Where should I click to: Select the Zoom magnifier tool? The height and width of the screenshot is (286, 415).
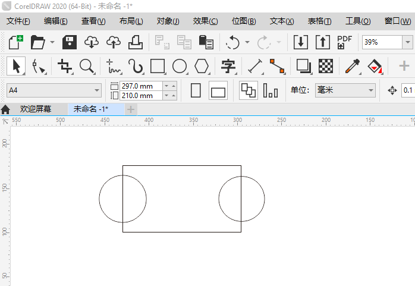click(87, 66)
